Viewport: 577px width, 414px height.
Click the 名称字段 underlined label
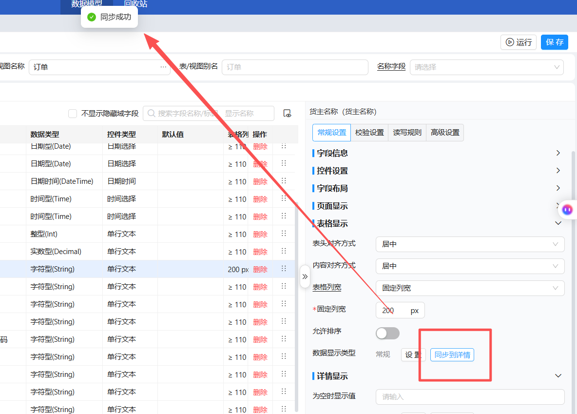pos(391,66)
